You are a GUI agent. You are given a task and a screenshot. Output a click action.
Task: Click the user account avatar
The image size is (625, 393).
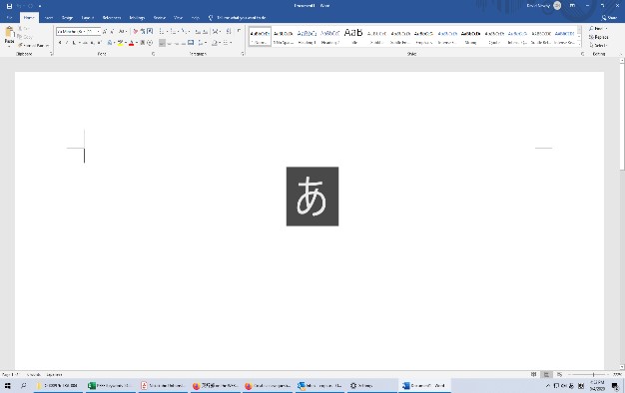tap(557, 6)
